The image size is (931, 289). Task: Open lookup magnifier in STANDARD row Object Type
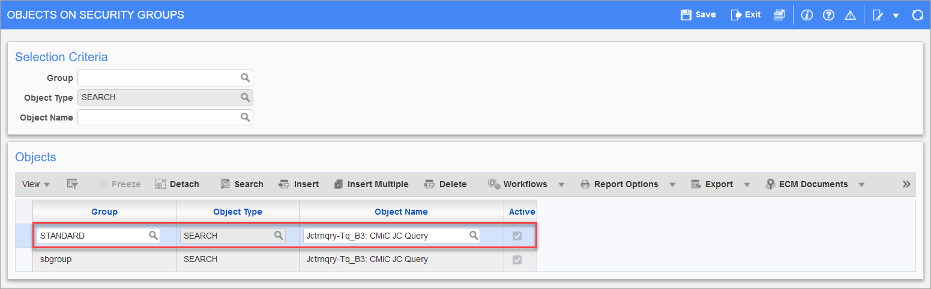tap(279, 236)
